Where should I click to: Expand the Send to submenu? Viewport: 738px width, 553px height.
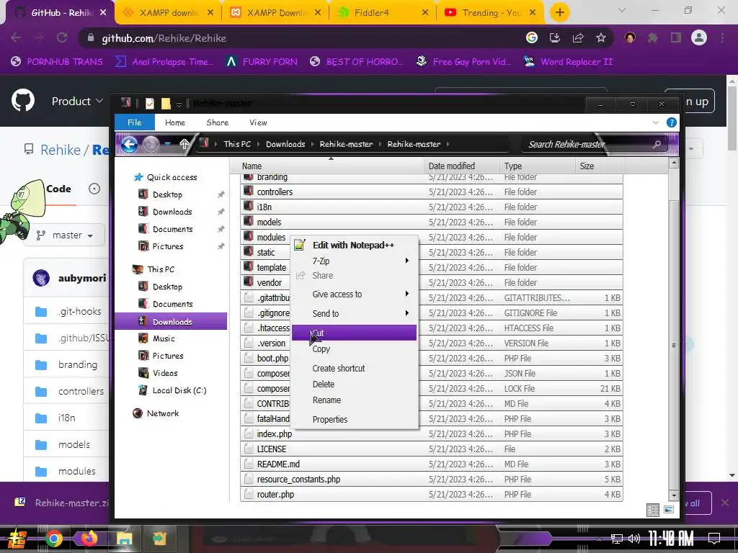click(355, 313)
